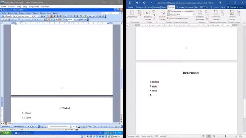Open the Сноски group dialog launcher
This screenshot has width=246, height=138.
pos(156,22)
